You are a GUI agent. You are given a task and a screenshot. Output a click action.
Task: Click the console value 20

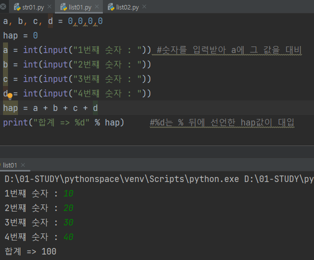68,208
